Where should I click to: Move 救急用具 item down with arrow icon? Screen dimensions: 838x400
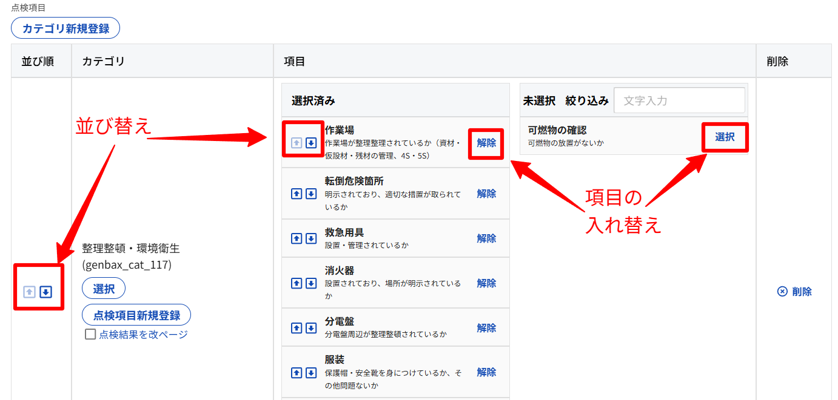311,238
